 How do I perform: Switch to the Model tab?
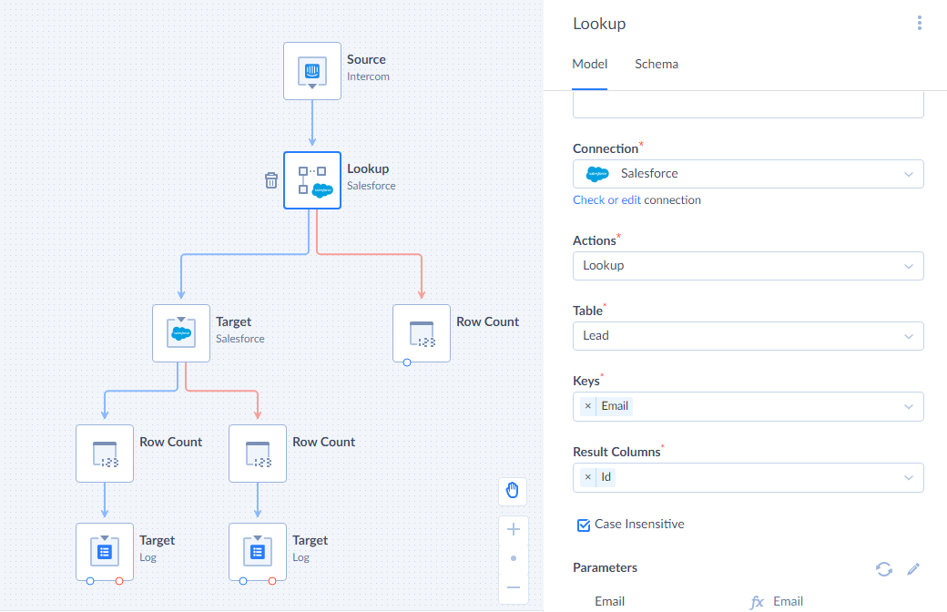tap(589, 64)
